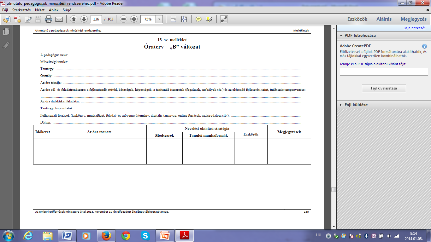The width and height of the screenshot is (431, 242).
Task: Open page thumbnails panel in left sidebar
Action: pos(6,32)
